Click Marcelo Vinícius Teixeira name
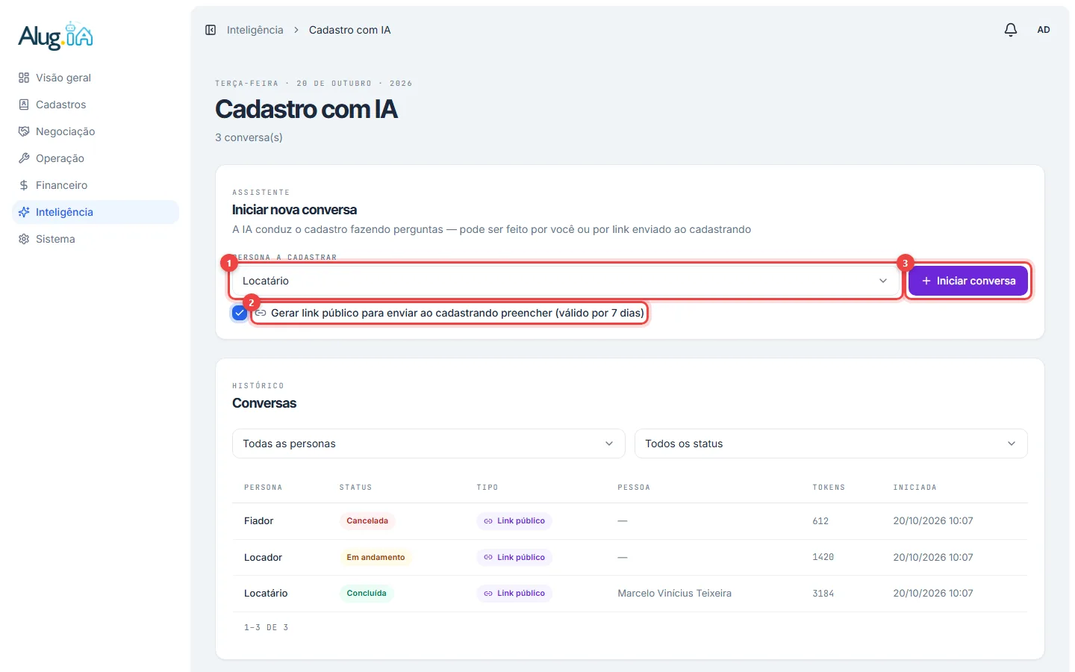 tap(675, 594)
